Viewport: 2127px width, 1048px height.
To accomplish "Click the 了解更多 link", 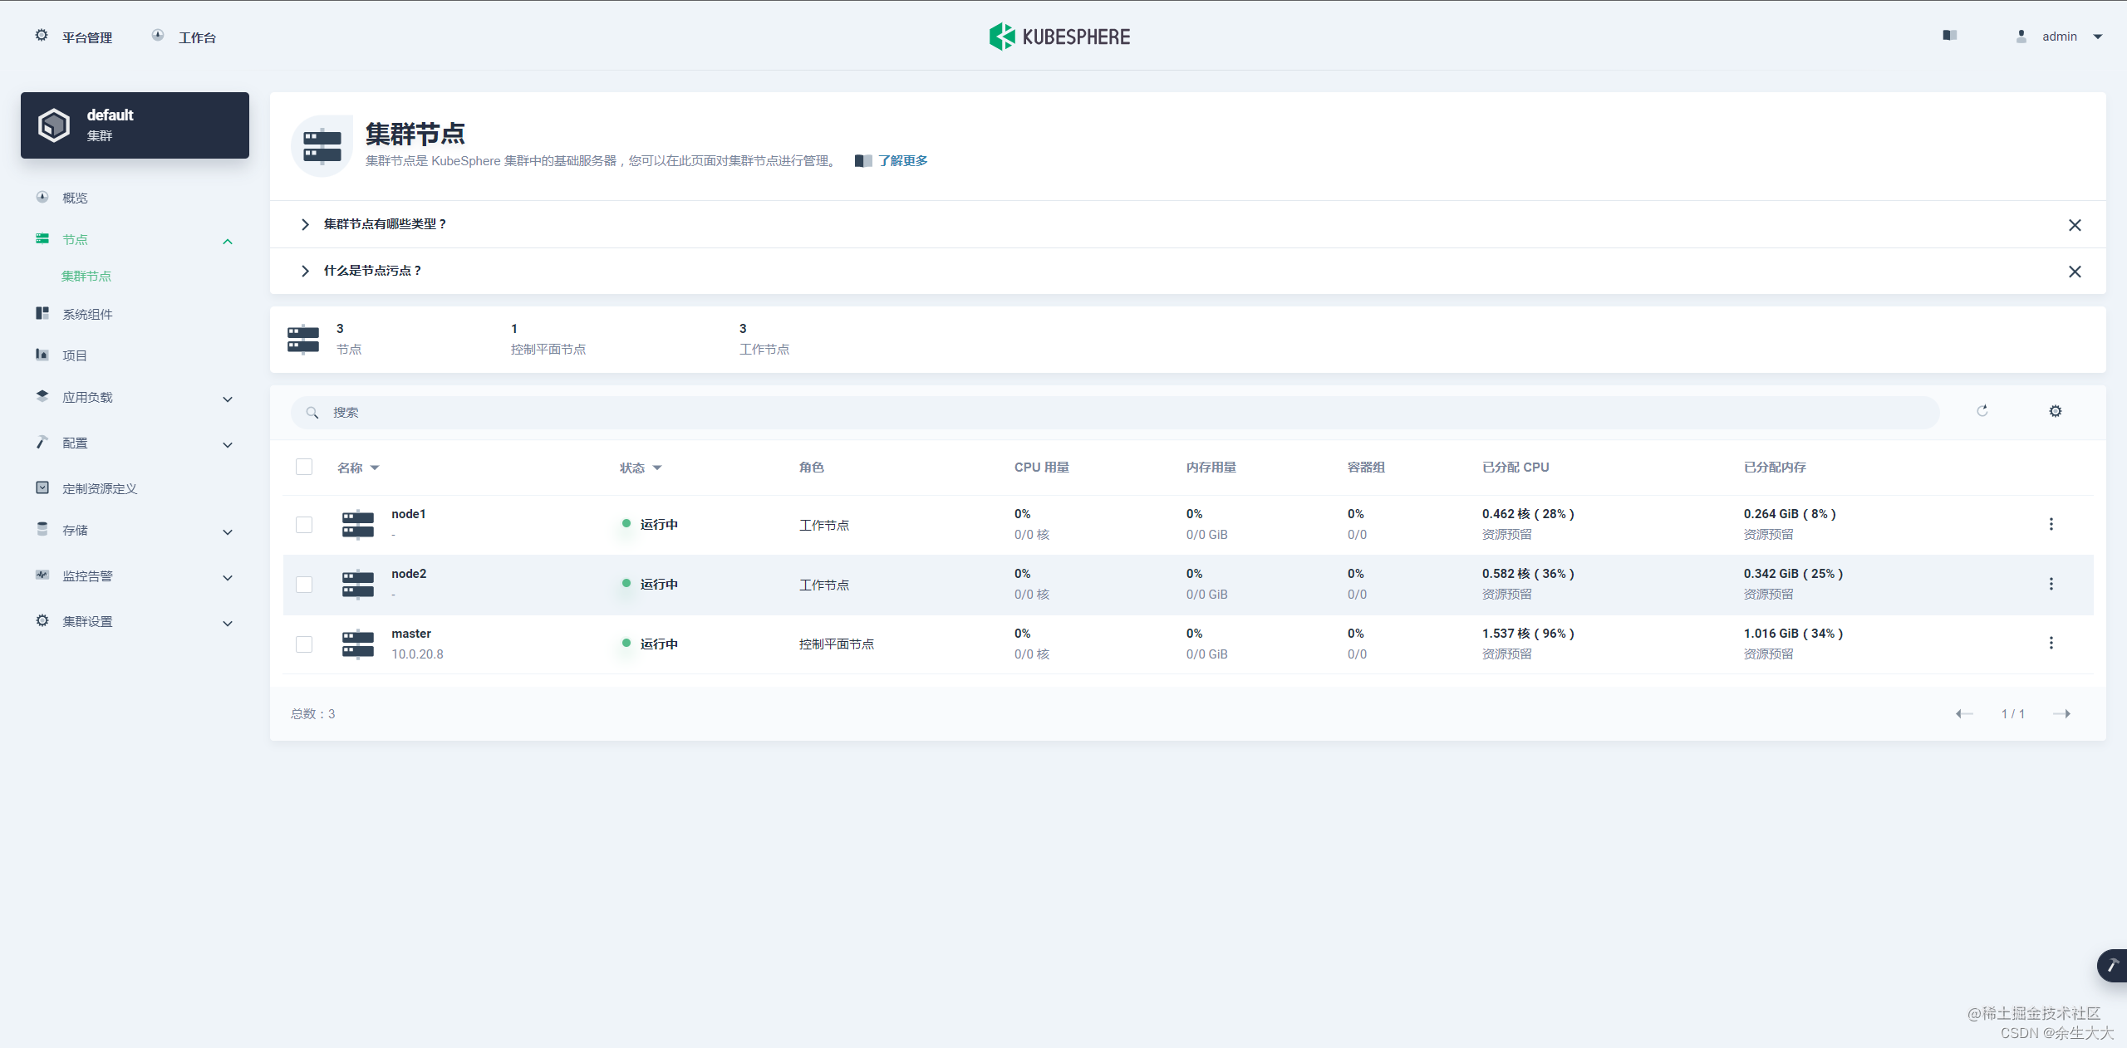I will coord(902,161).
